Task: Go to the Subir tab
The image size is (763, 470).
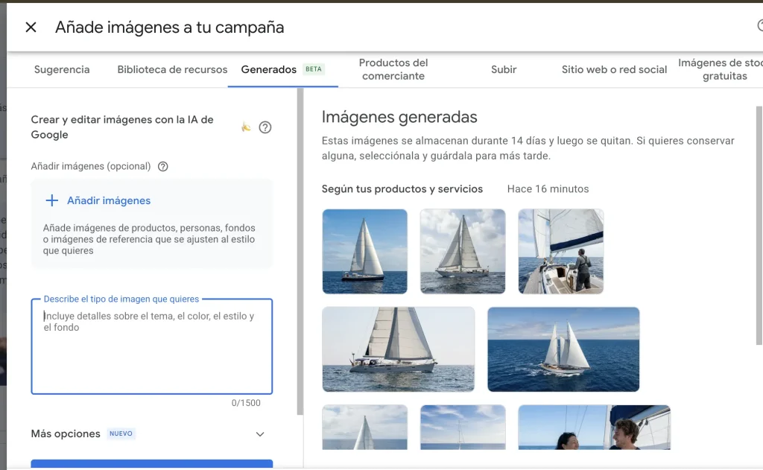Action: (504, 69)
